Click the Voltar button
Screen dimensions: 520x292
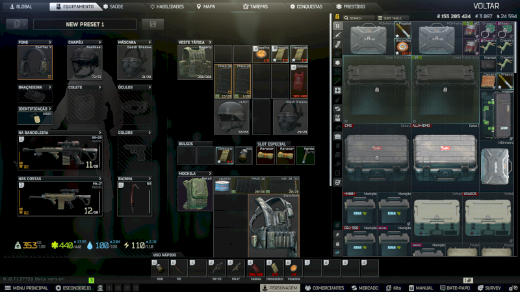[x=486, y=6]
